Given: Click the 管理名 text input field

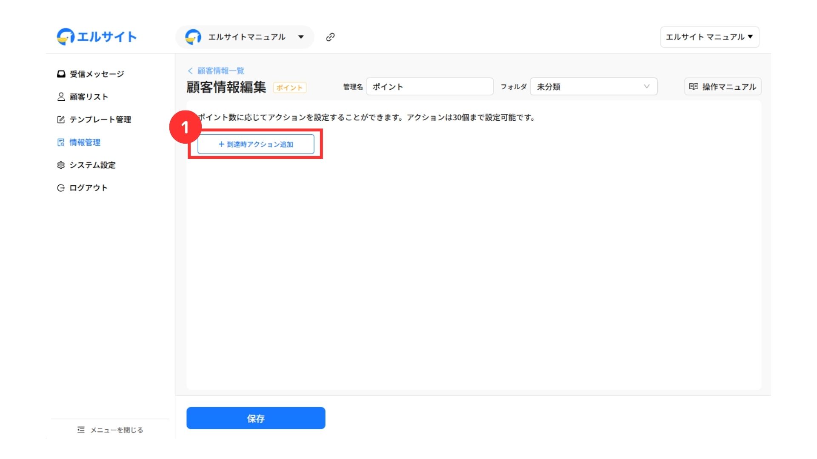Looking at the screenshot, I should pyautogui.click(x=429, y=87).
